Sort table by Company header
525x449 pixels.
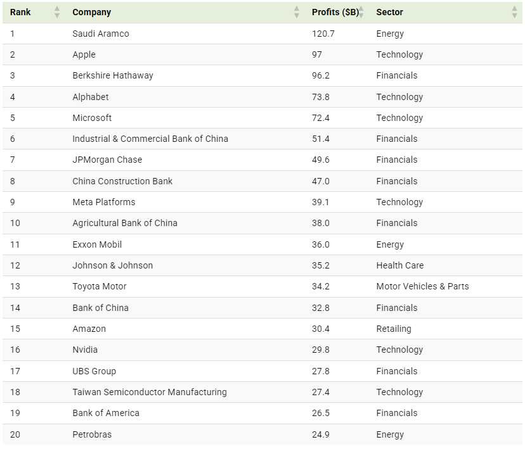click(92, 12)
